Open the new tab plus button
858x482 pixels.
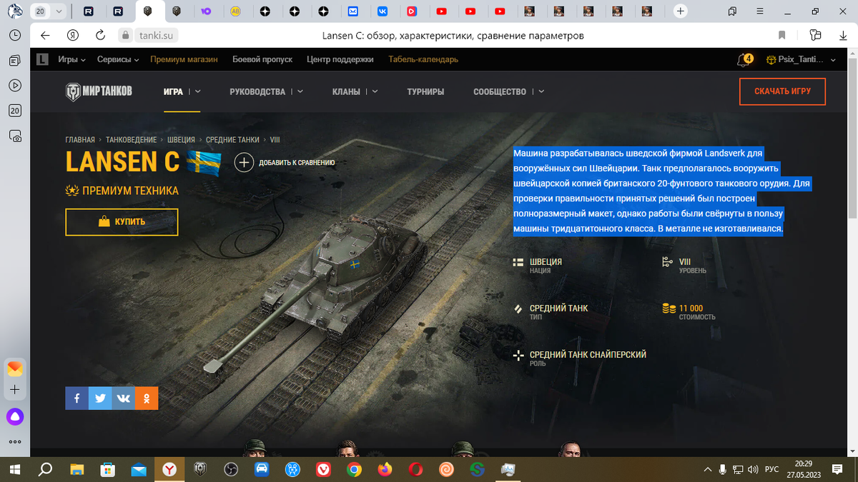pyautogui.click(x=681, y=11)
